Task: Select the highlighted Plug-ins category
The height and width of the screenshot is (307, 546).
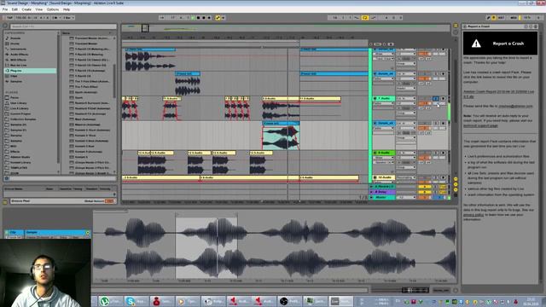Action: point(30,71)
